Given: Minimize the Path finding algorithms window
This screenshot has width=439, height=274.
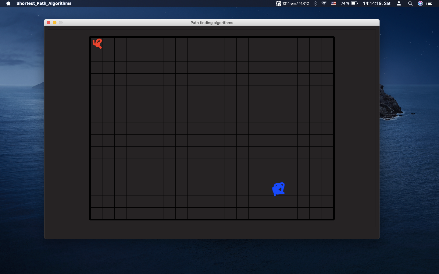Looking at the screenshot, I should tap(55, 22).
